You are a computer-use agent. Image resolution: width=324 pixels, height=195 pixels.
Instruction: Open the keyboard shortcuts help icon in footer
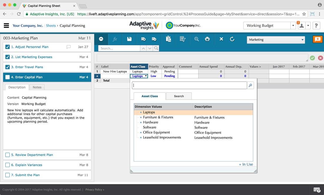(317, 190)
